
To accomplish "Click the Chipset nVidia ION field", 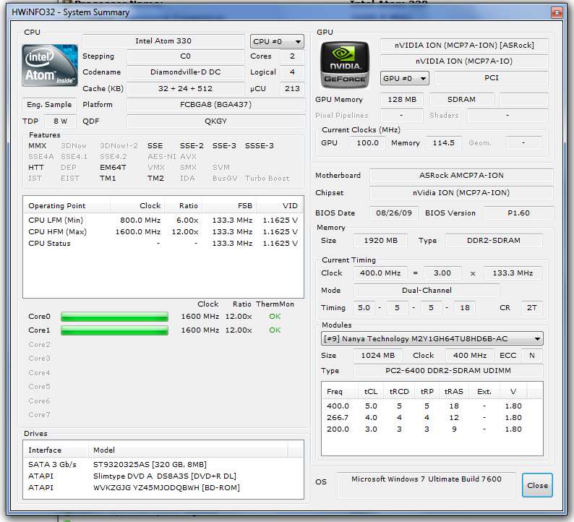I will (x=461, y=193).
